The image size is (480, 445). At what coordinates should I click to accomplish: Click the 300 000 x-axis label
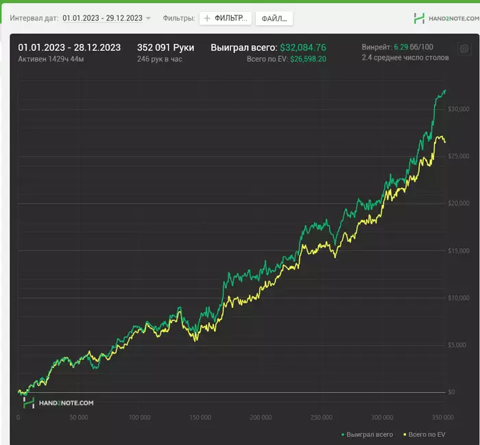[382, 417]
